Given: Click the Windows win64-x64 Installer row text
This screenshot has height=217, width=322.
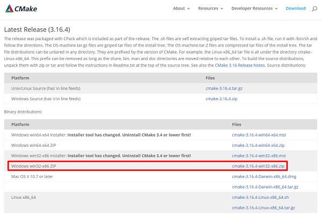Looking at the screenshot, I should tap(101, 135).
